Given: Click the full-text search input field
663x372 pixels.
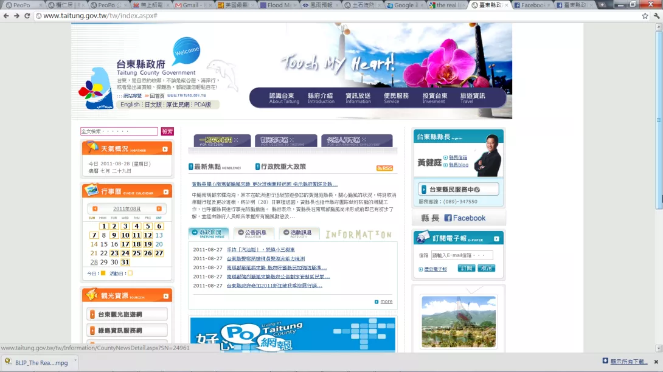Looking at the screenshot, I should [x=119, y=131].
